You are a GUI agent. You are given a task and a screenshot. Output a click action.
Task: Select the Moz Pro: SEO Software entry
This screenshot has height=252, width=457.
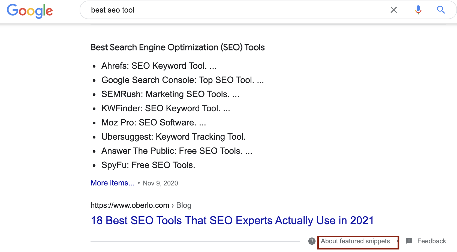(154, 122)
